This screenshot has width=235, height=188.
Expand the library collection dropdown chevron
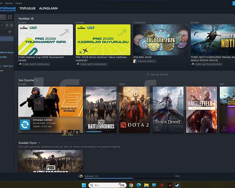coord(2,25)
